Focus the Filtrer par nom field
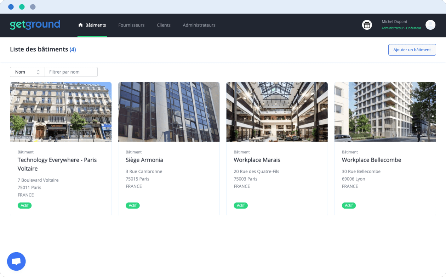The image size is (446, 277). 71,72
